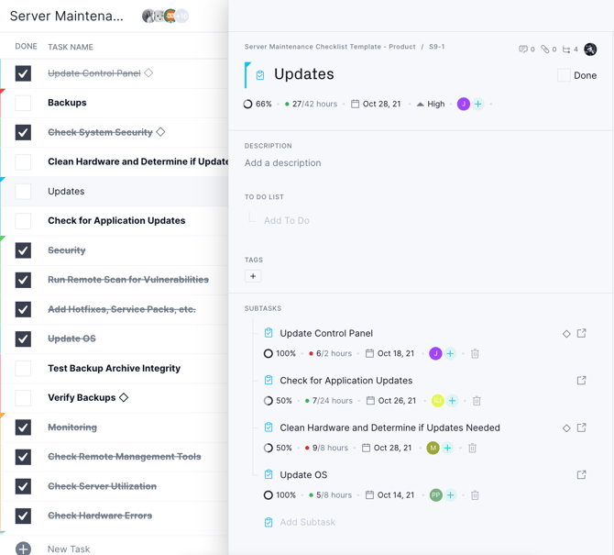Check Test Backup Archive Integrity as done

23,369
